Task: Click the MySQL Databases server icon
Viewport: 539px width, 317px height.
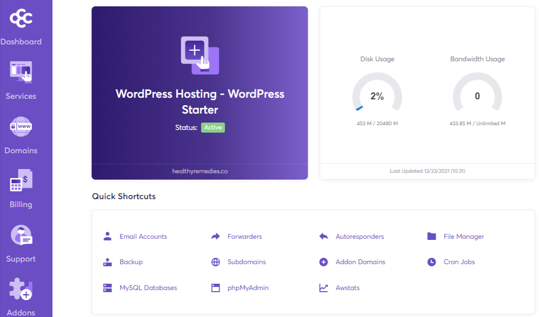Action: (x=107, y=288)
